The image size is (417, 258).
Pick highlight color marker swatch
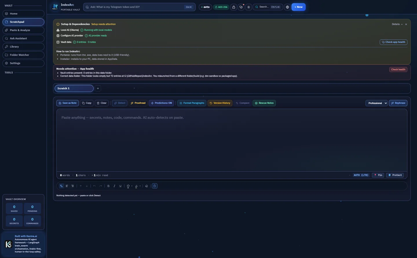[136, 186]
